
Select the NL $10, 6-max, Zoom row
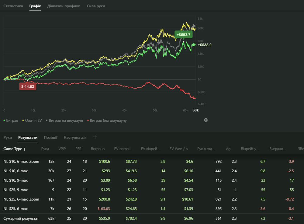21,162
